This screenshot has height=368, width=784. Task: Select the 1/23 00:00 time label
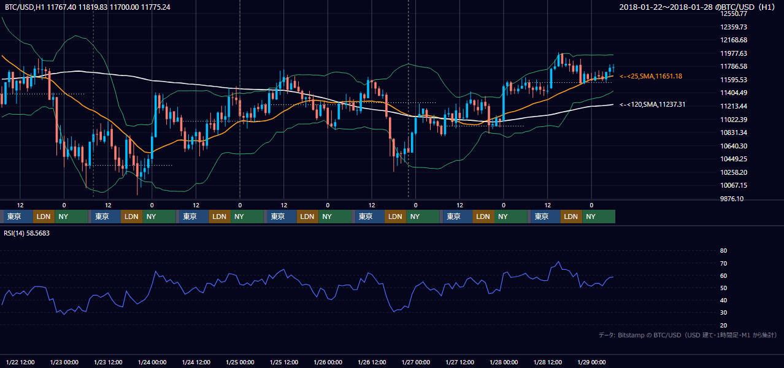[64, 362]
